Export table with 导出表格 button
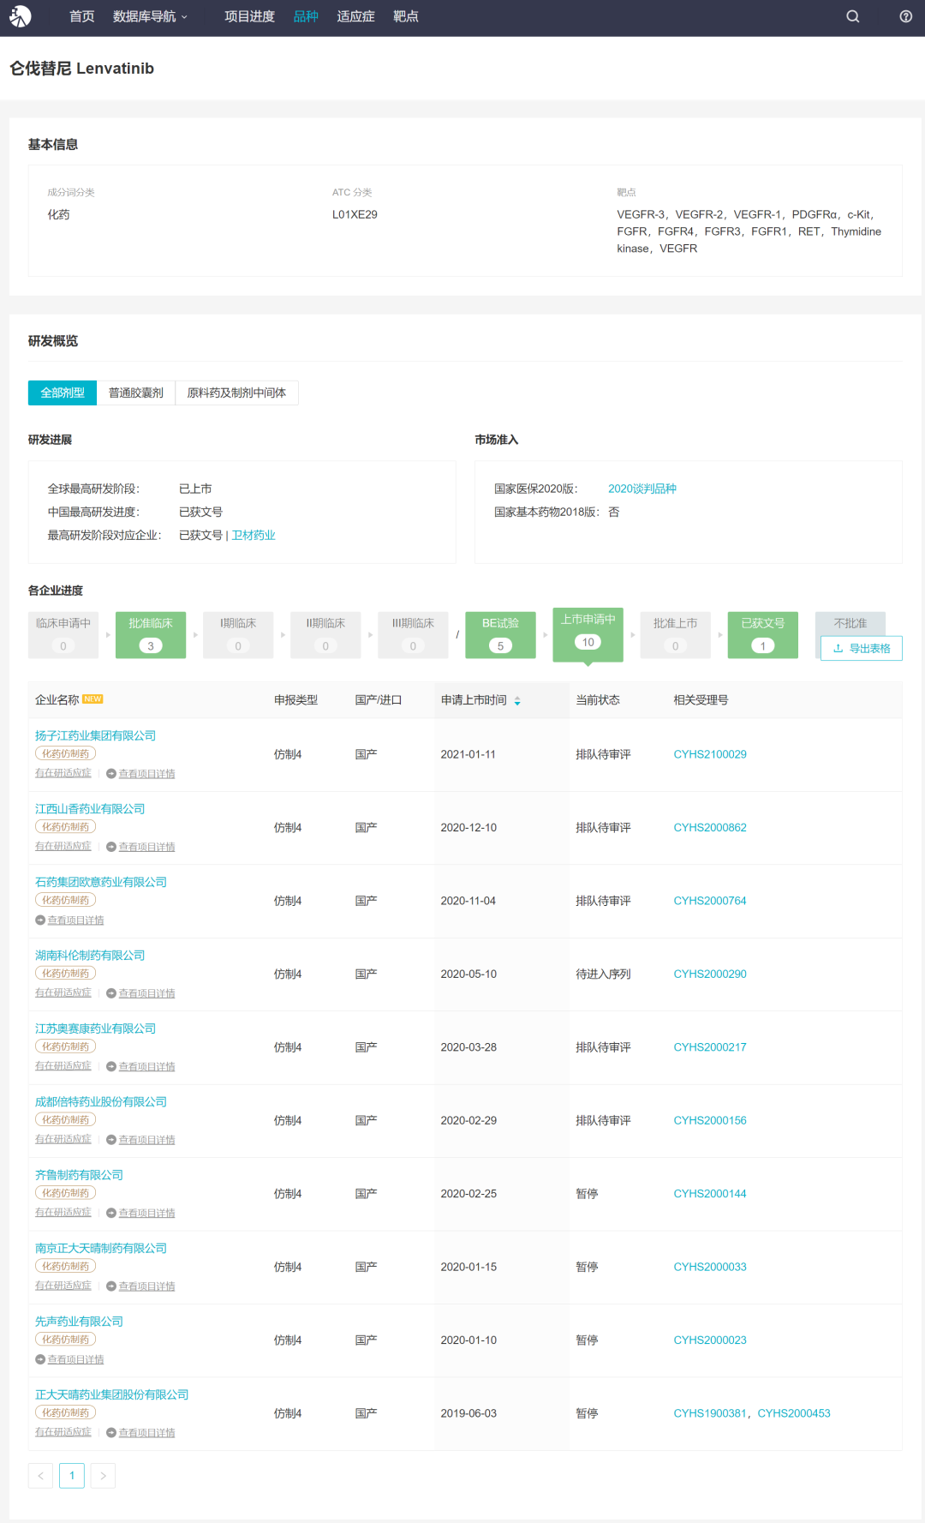 [861, 649]
